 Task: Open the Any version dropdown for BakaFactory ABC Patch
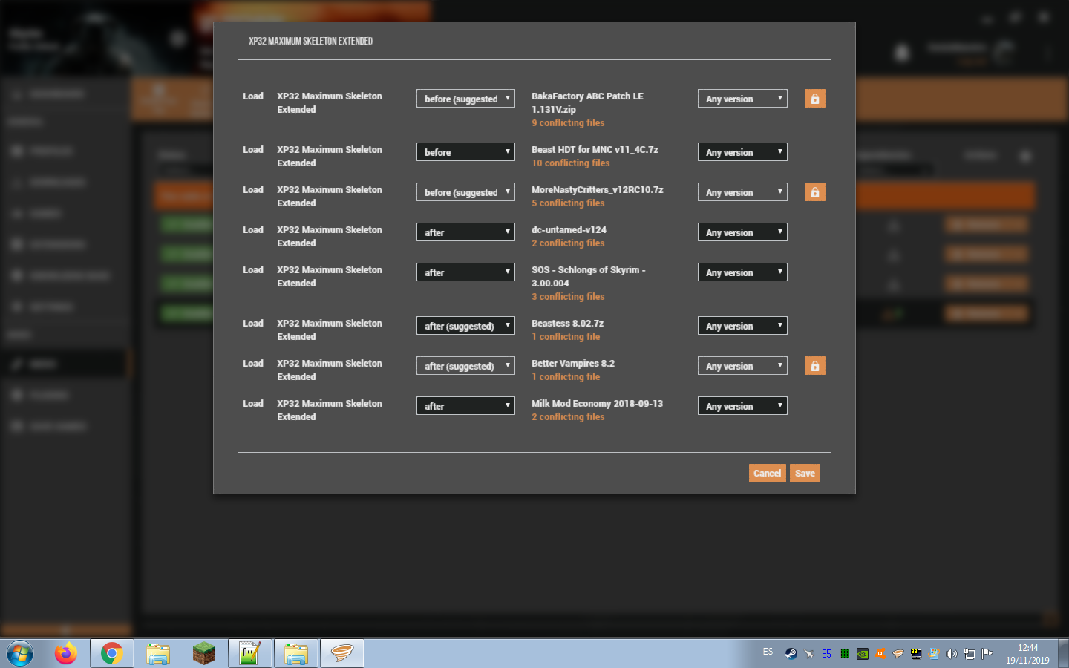pos(742,99)
